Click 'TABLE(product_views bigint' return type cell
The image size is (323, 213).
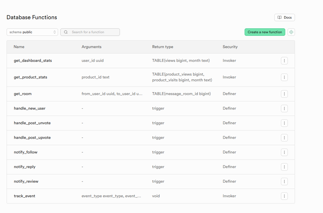click(182, 77)
